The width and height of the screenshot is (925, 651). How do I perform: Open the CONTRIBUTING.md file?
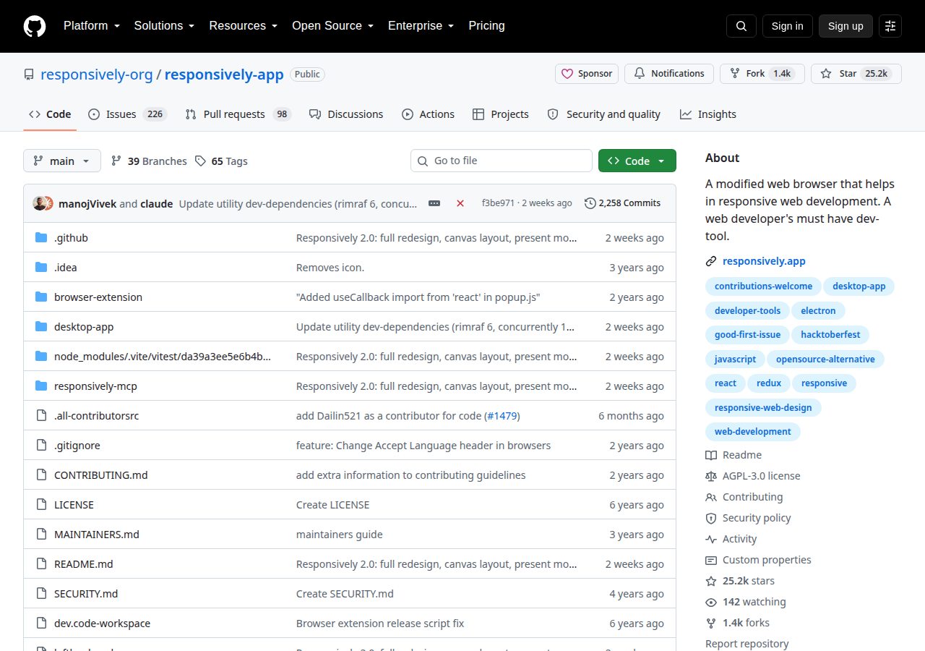101,475
